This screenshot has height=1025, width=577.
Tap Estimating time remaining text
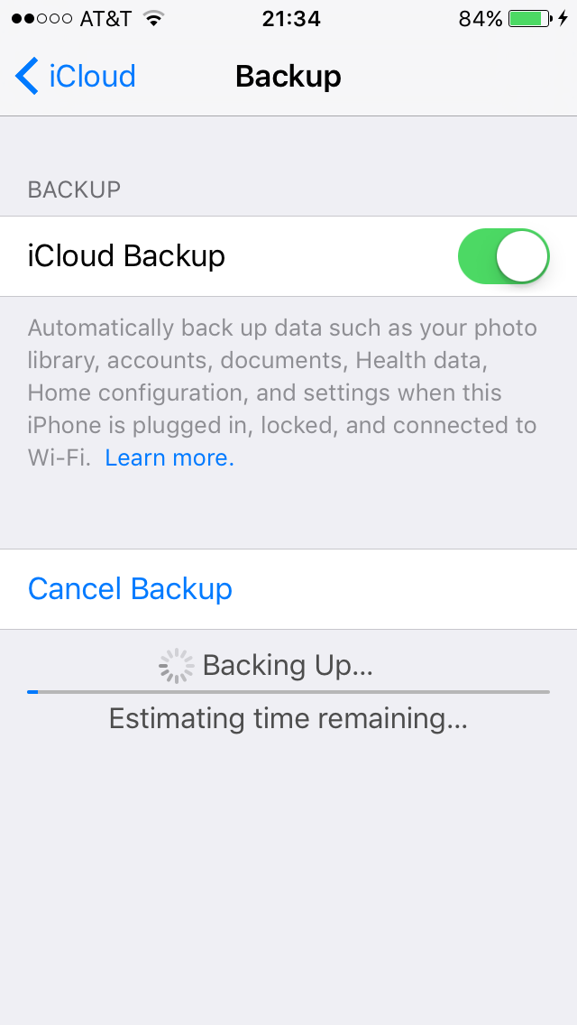point(288,719)
